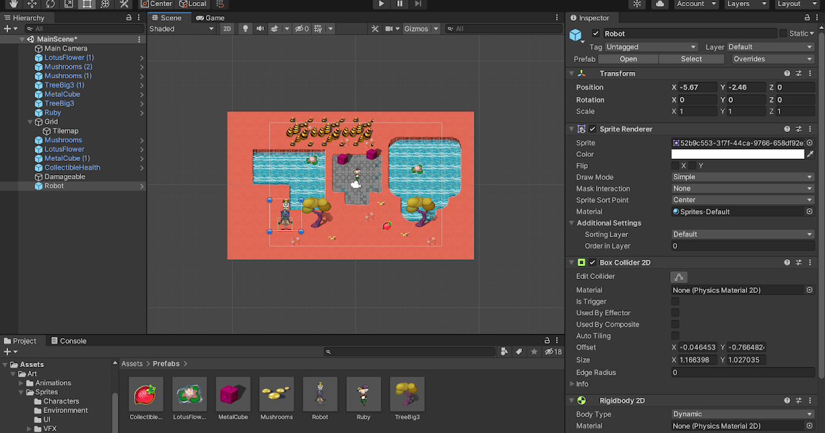Enable the Is Trigger checkbox
This screenshot has width=825, height=433.
(675, 302)
